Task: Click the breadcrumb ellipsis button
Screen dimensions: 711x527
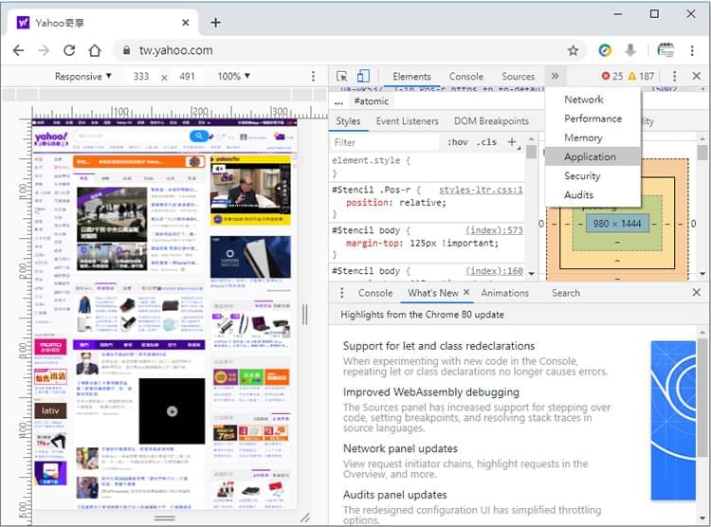Action: point(338,102)
